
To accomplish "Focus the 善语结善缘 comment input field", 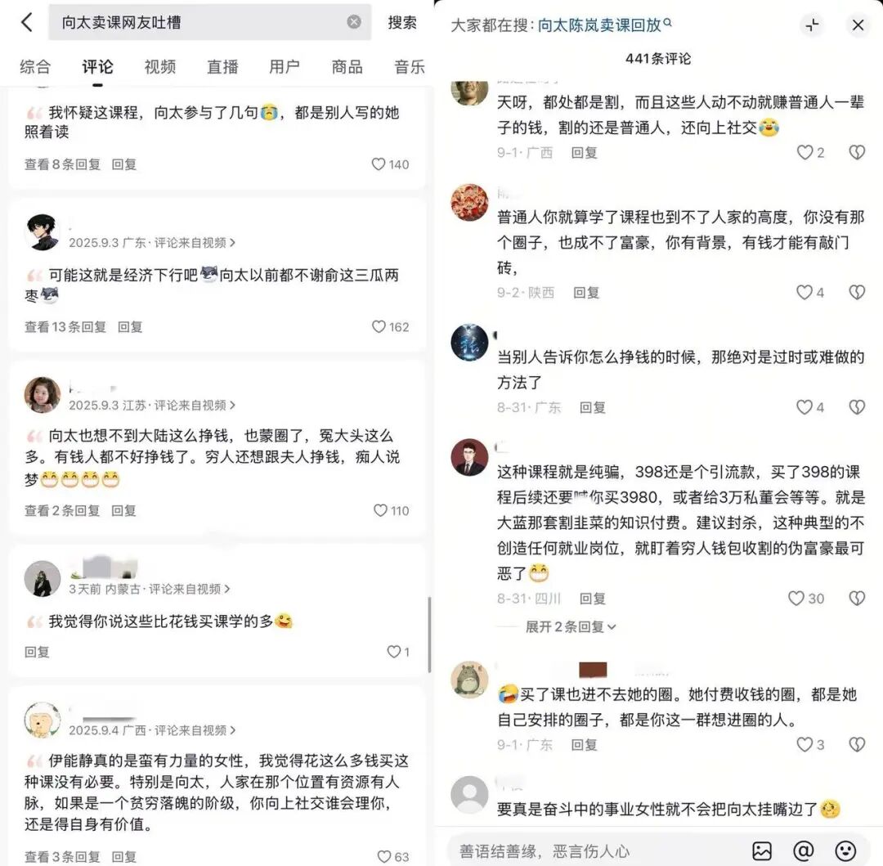I will [x=597, y=850].
